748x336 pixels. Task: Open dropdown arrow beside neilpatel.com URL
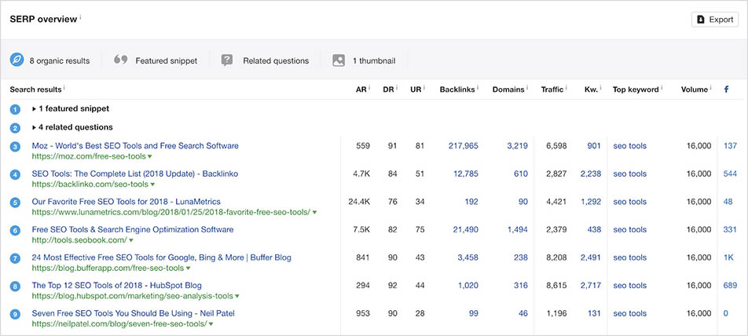(x=211, y=324)
